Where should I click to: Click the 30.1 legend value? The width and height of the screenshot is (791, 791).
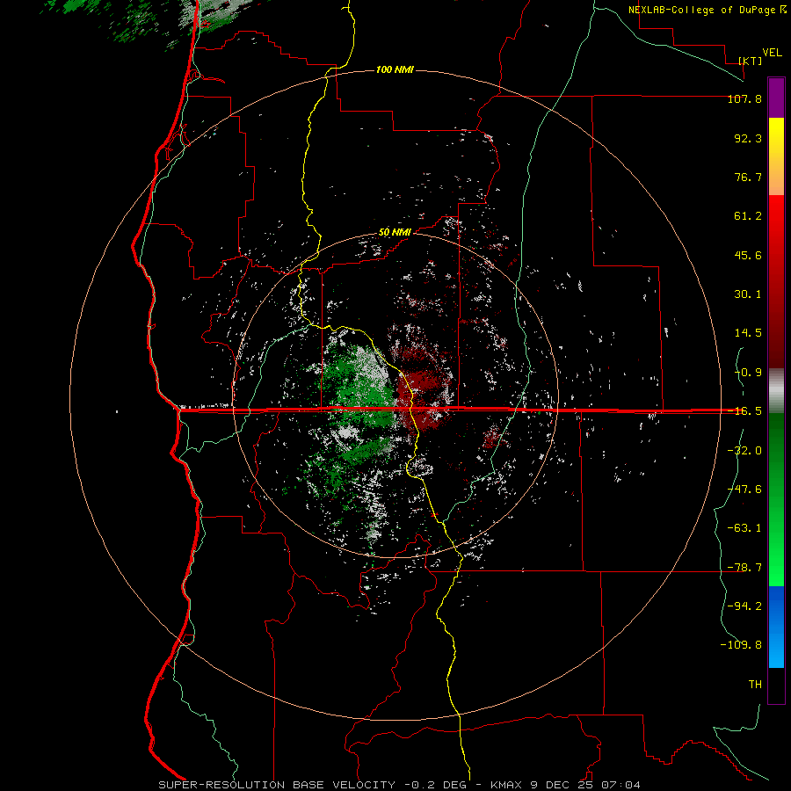[x=748, y=294]
